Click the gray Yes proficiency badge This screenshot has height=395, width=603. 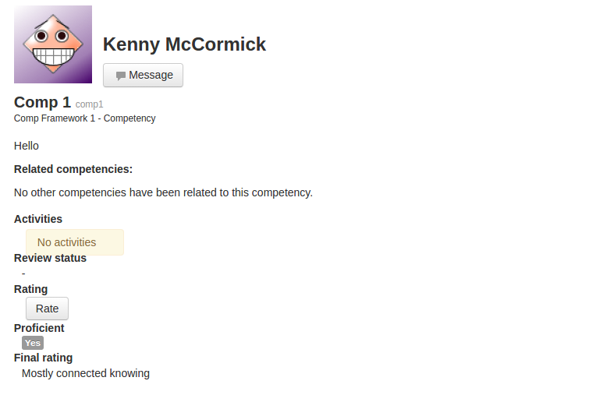click(x=33, y=343)
